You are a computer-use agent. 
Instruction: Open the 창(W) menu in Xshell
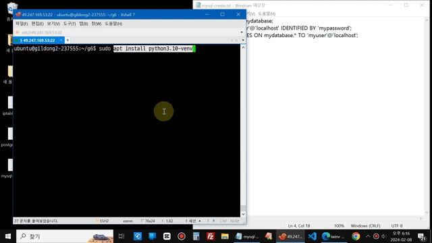[x=97, y=24]
